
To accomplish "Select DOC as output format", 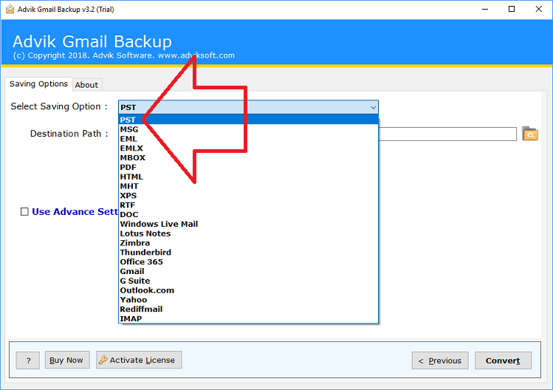I will tap(248, 215).
